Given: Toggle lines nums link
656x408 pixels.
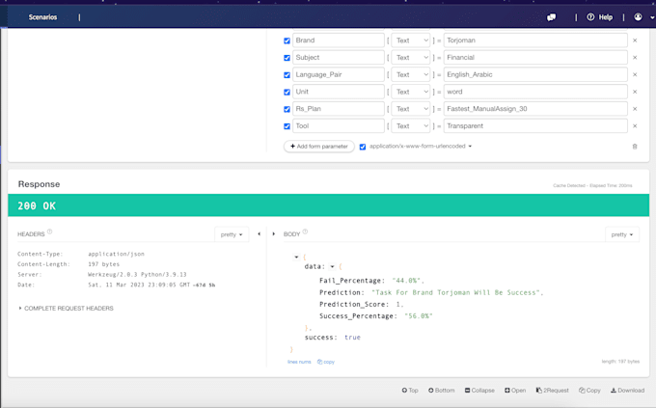Looking at the screenshot, I should tap(299, 362).
